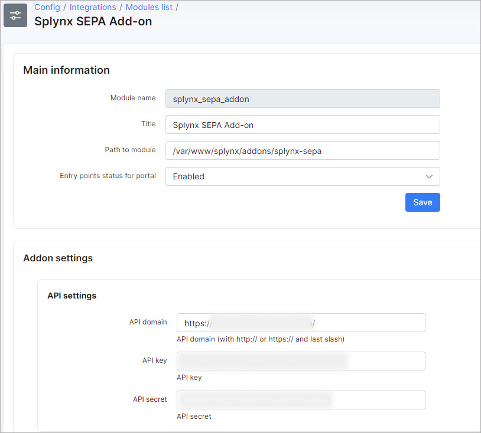The width and height of the screenshot is (481, 433).
Task: Click the Title input with Splynx SEPA Add-on
Action: 303,124
